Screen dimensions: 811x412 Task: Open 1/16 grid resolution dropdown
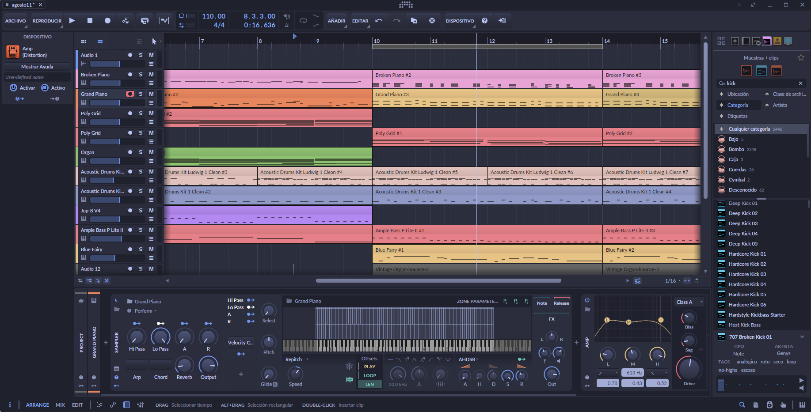pyautogui.click(x=673, y=281)
